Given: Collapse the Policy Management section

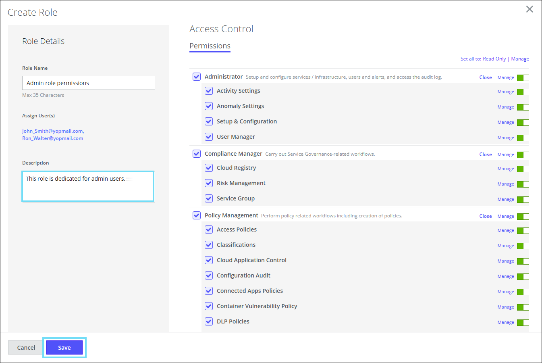Looking at the screenshot, I should (x=485, y=216).
